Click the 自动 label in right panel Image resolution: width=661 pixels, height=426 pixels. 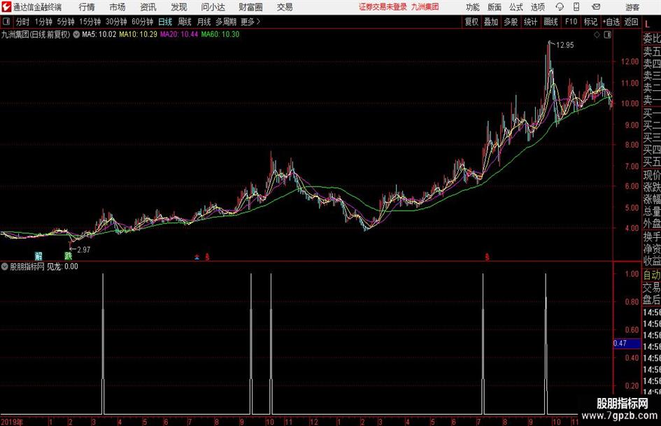coord(652,275)
